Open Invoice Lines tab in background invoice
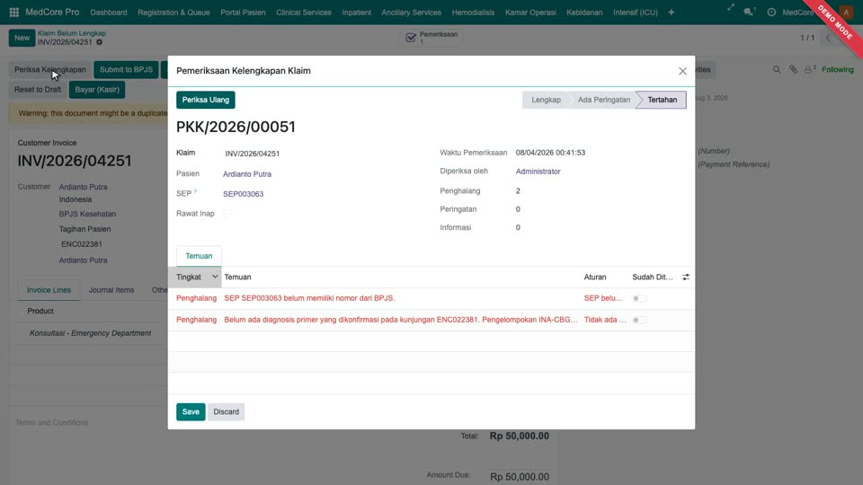This screenshot has width=863, height=485. (x=49, y=290)
